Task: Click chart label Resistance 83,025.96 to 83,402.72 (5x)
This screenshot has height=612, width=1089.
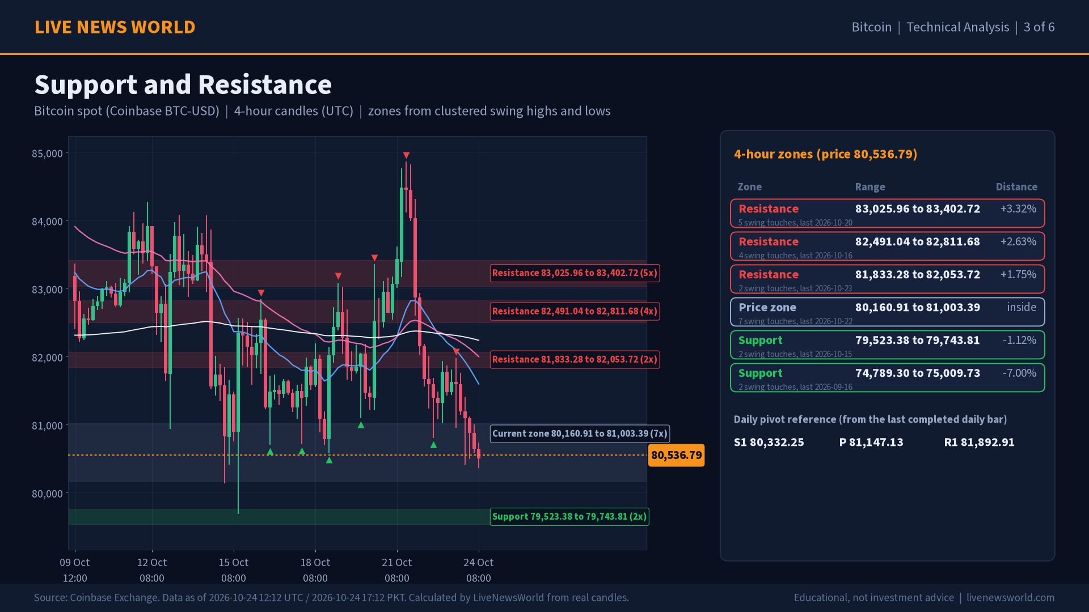Action: pos(575,273)
